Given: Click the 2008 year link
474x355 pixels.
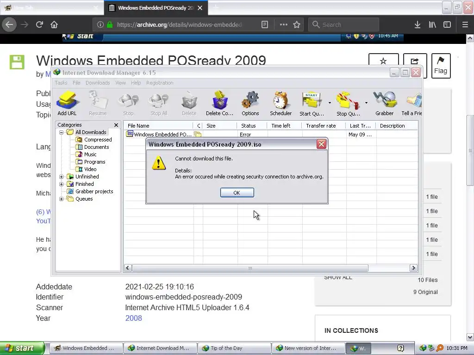Looking at the screenshot, I should point(134,318).
